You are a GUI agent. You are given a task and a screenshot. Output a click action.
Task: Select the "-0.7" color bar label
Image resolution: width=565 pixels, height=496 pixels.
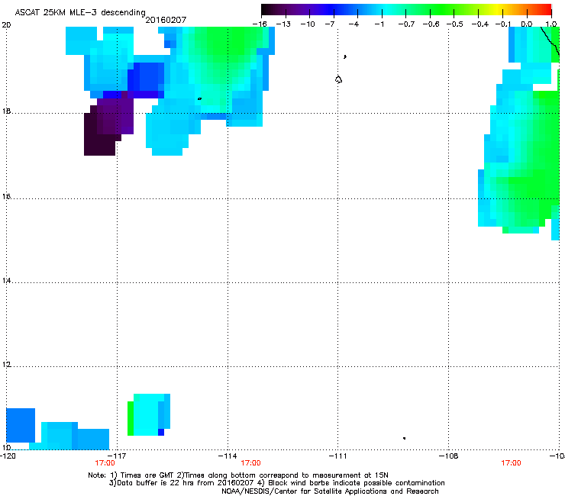tap(406, 24)
